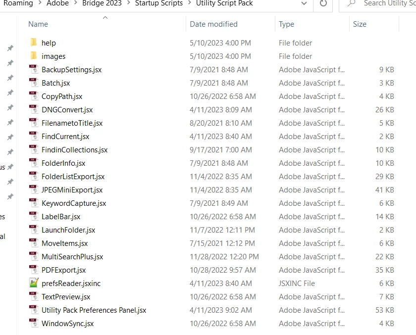Click the FolderInfo.jsx file name

63,163
